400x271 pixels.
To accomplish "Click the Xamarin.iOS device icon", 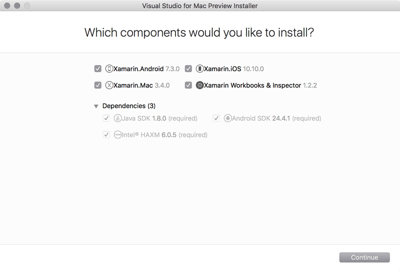I will pos(199,68).
